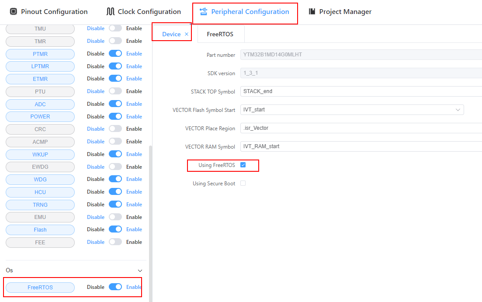Turn off the Flash switch
This screenshot has width=482, height=302.
coord(115,229)
